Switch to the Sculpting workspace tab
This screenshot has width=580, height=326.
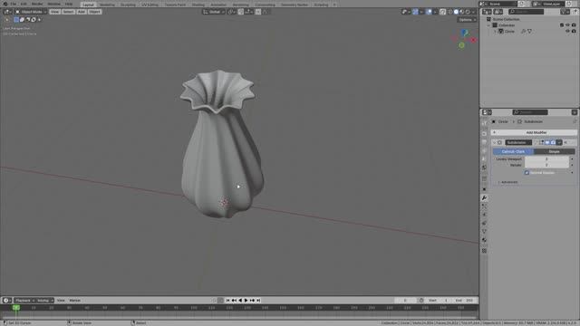[x=128, y=5]
